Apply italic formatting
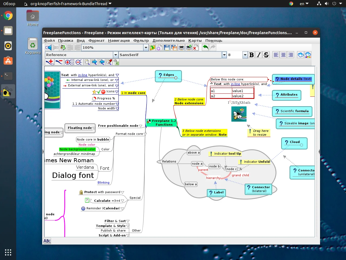Image resolution: width=346 pixels, height=260 pixels. pyautogui.click(x=259, y=55)
